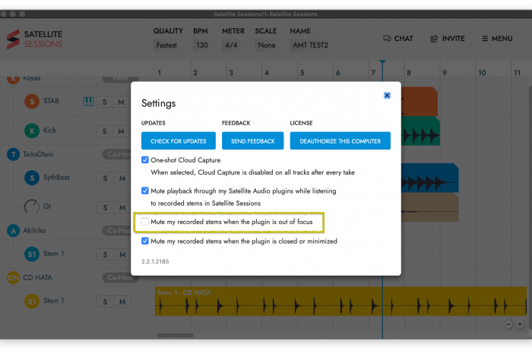This screenshot has height=353, width=532.
Task: Click SythBass blue track avatar
Action: tap(32, 178)
